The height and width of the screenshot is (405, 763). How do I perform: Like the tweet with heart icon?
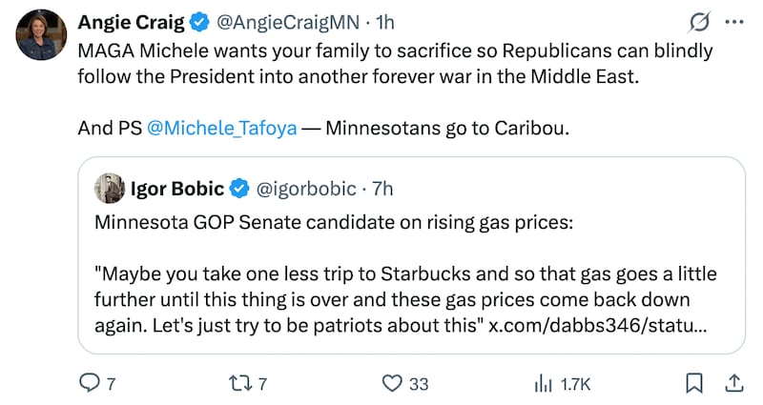391,383
